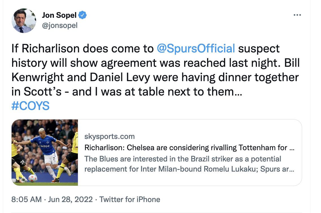Click the card text starting 'The Blues are interested'
Image resolution: width=321 pixels, height=213 pixels.
pyautogui.click(x=183, y=159)
